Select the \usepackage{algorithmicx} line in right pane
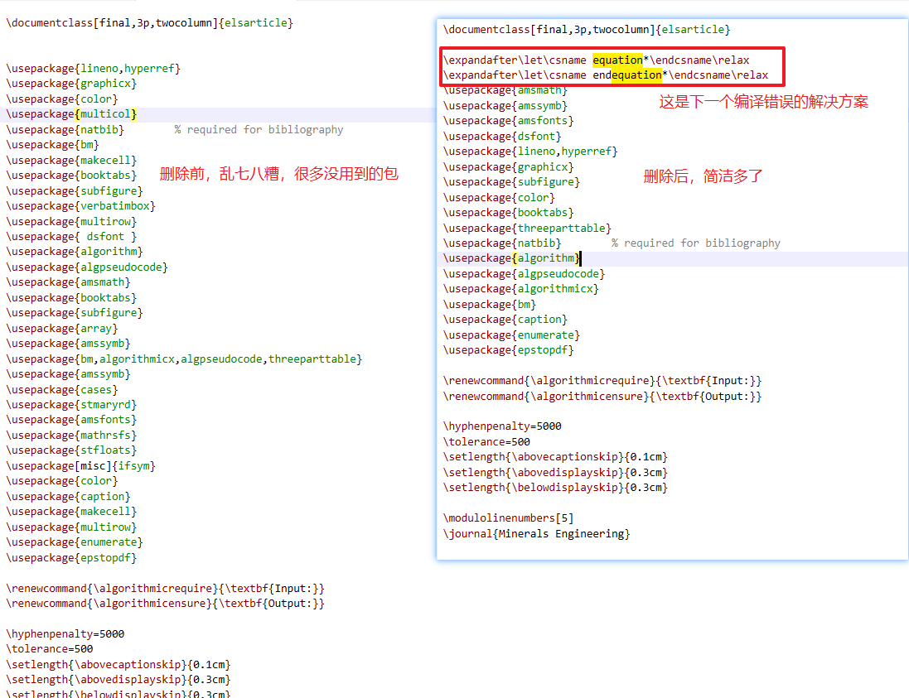 click(521, 288)
